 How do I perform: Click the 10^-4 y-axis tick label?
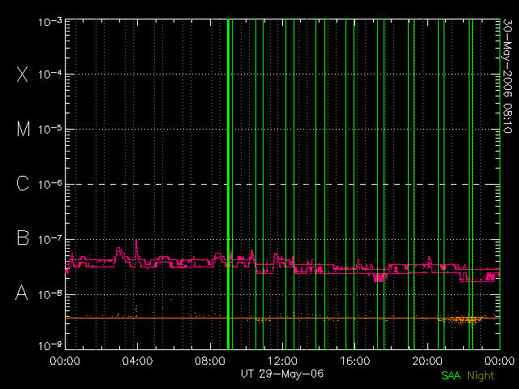(x=50, y=74)
